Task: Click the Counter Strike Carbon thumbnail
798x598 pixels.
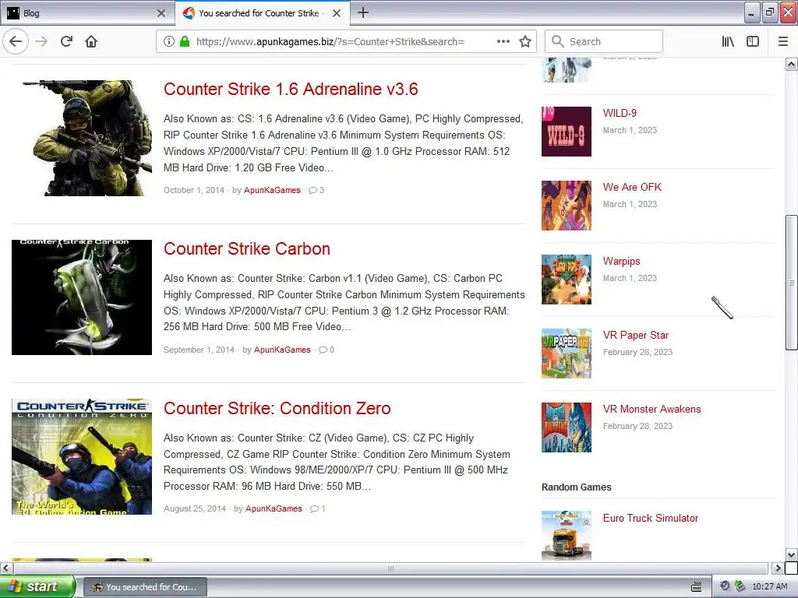Action: [x=82, y=297]
